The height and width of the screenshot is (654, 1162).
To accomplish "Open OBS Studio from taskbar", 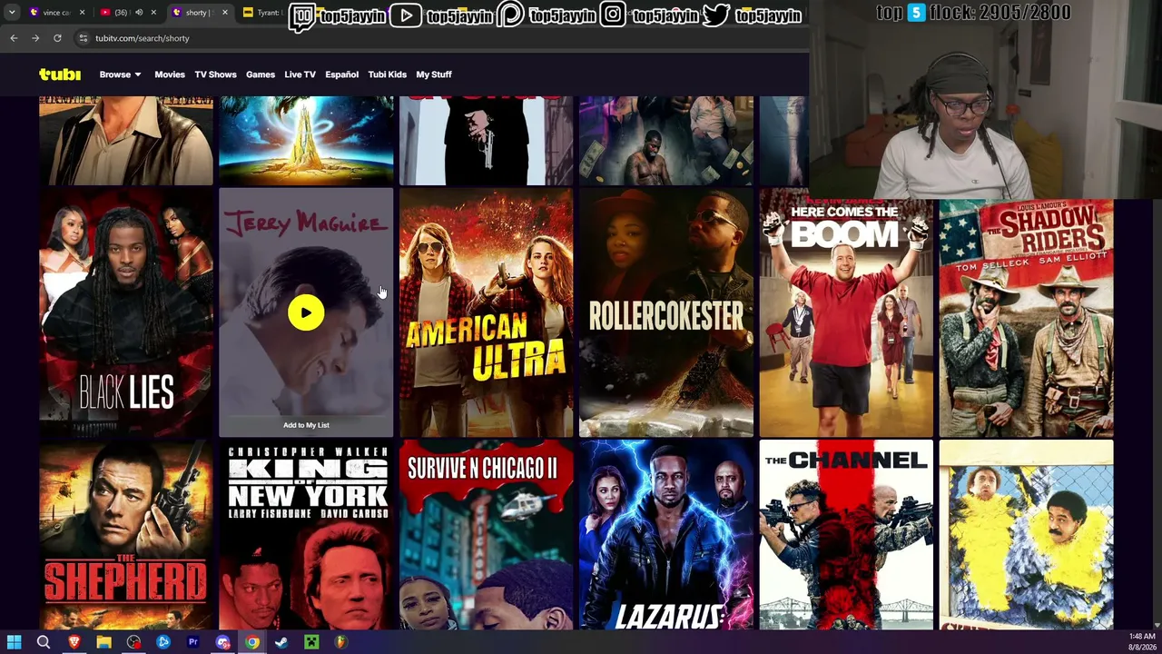I will [134, 642].
